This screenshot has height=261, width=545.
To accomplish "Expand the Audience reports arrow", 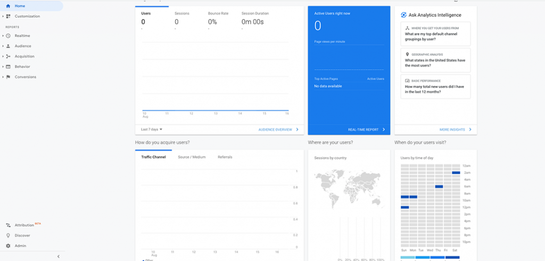I will click(3, 46).
